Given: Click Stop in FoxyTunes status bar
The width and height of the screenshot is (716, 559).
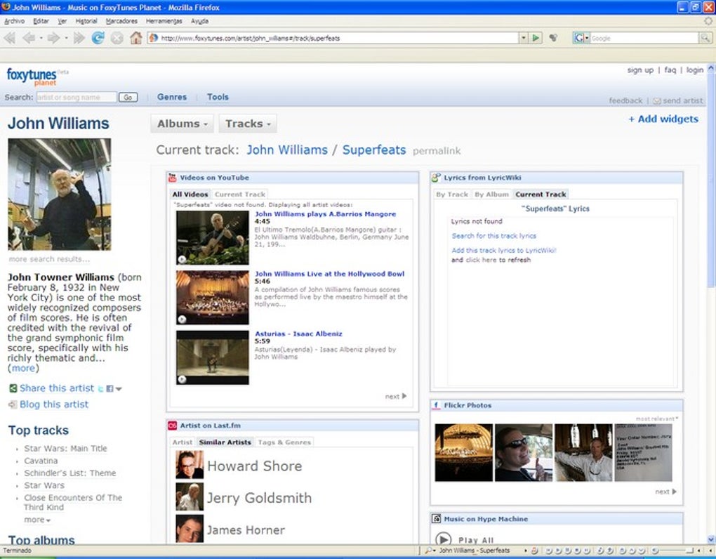Looking at the screenshot, I should click(x=577, y=551).
